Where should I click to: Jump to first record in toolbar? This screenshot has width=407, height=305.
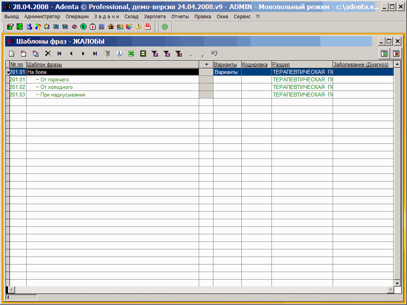tap(60, 54)
